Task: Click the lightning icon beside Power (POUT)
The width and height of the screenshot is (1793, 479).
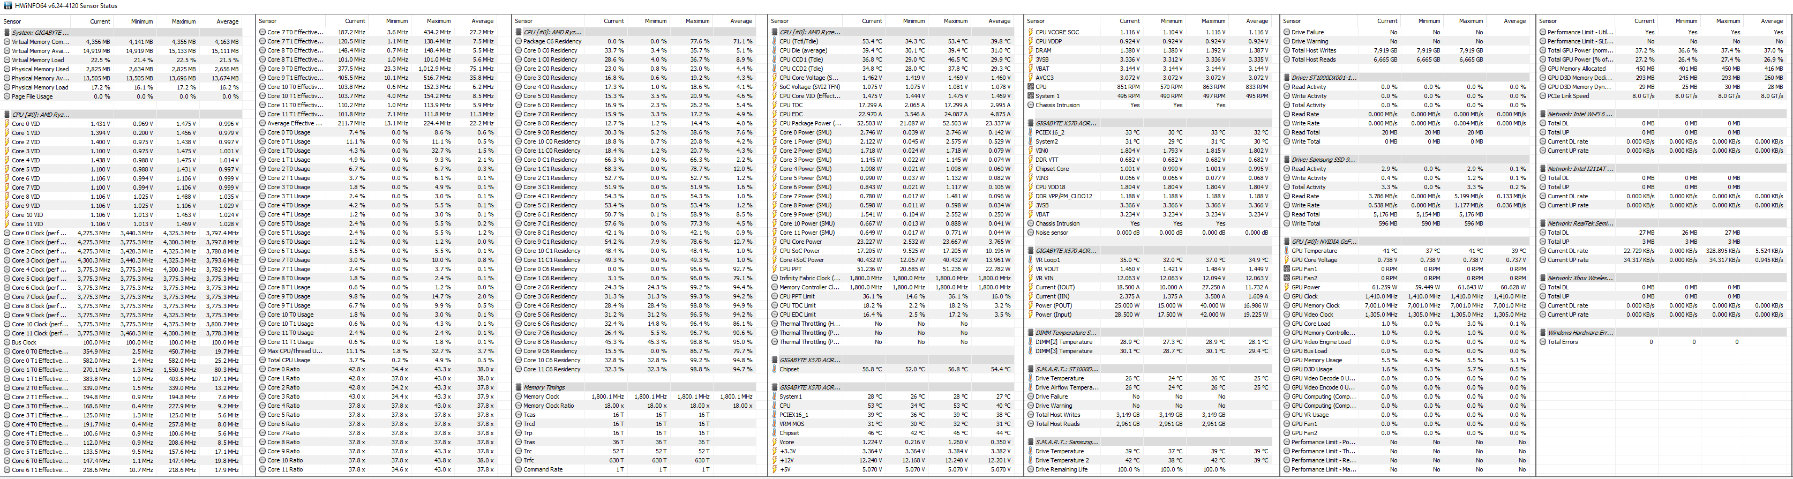Action: coord(1031,305)
